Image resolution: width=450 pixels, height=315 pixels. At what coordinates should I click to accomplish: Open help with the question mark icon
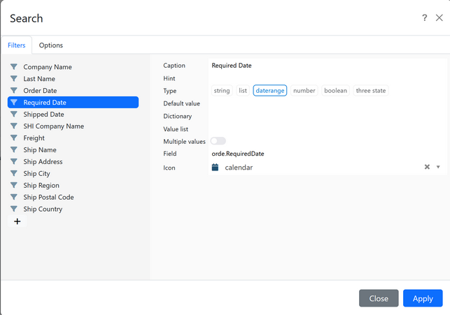425,17
